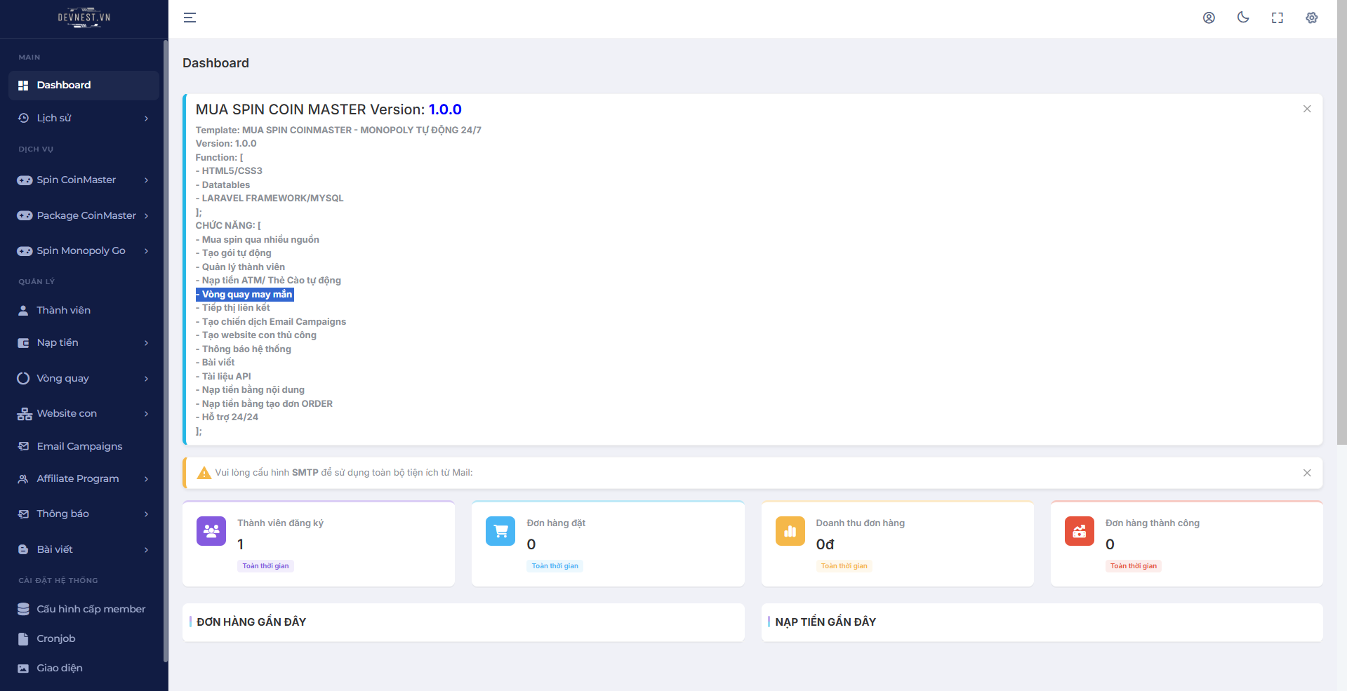This screenshot has height=691, width=1347.
Task: Click the Affiliate Program people icon
Action: point(23,478)
